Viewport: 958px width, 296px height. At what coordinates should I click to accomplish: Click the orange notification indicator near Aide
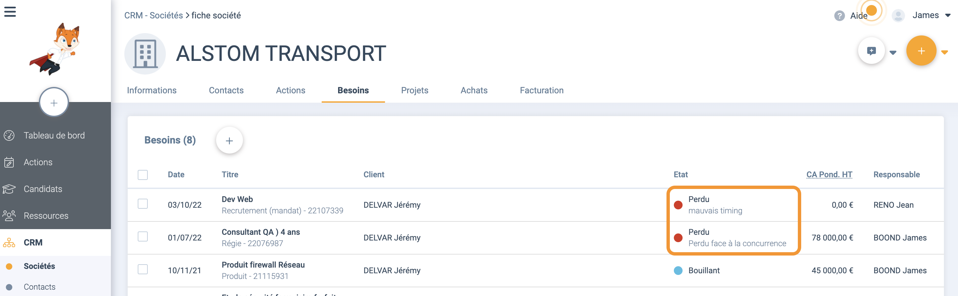871,10
